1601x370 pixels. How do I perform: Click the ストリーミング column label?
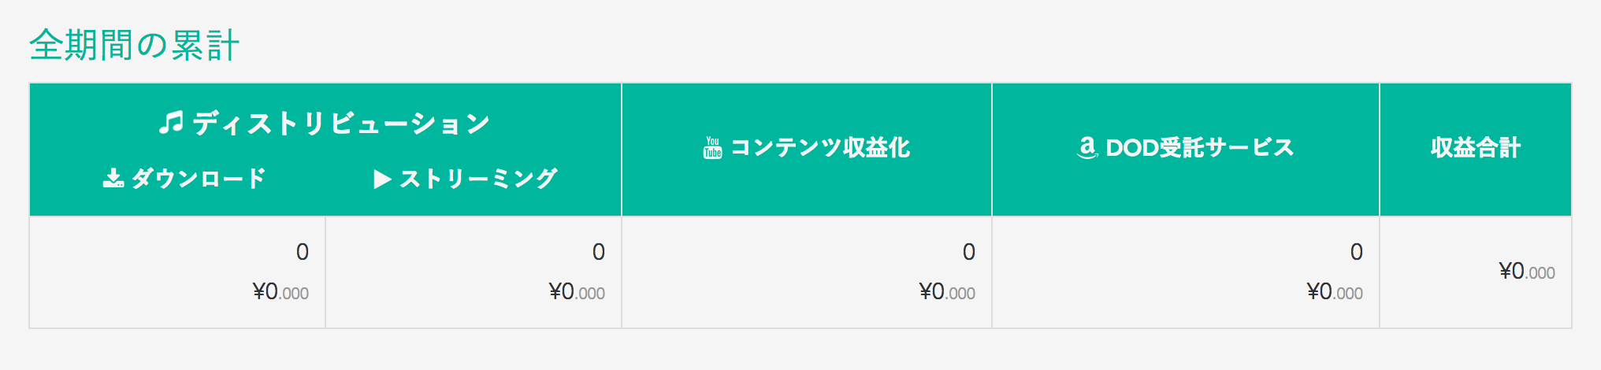click(478, 179)
